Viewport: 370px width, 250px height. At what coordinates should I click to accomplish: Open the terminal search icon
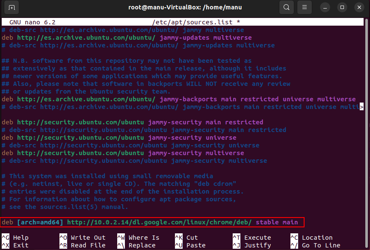click(286, 8)
